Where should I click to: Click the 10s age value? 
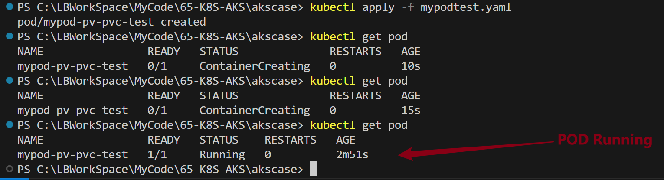pos(411,66)
